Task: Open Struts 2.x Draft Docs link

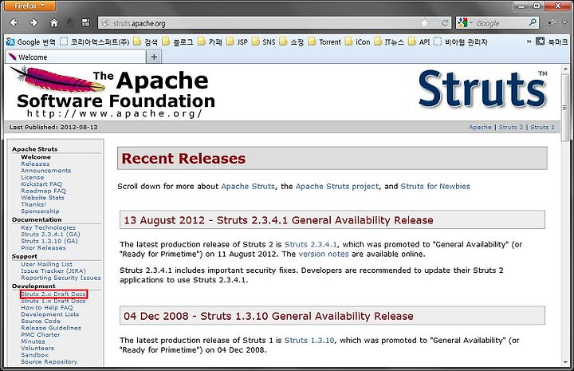Action: point(53,294)
